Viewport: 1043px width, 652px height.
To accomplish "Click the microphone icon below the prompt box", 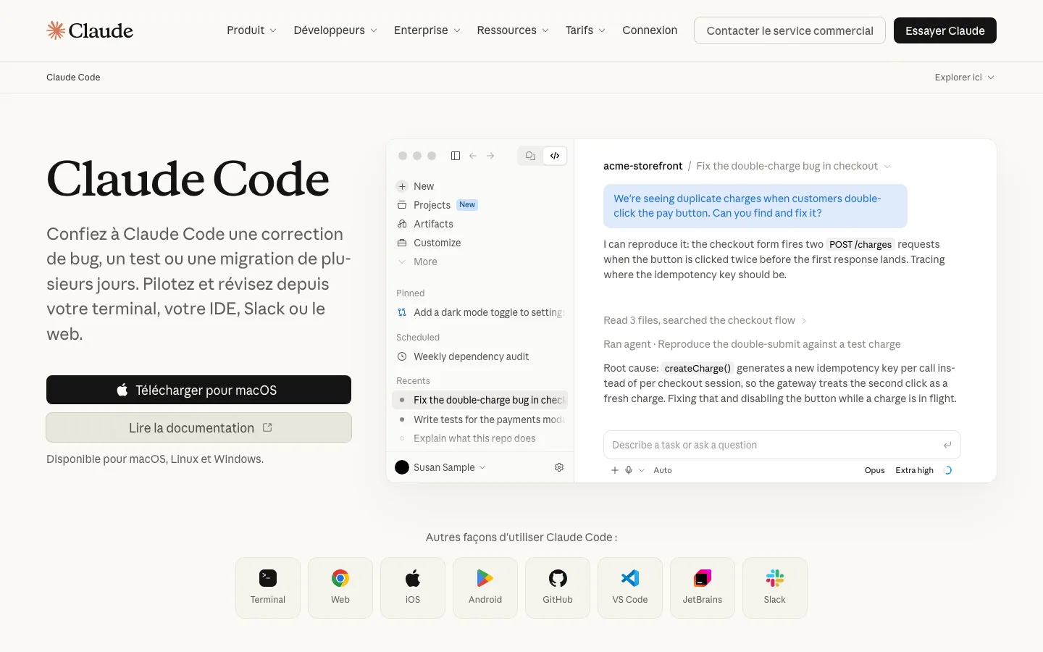I will click(629, 470).
